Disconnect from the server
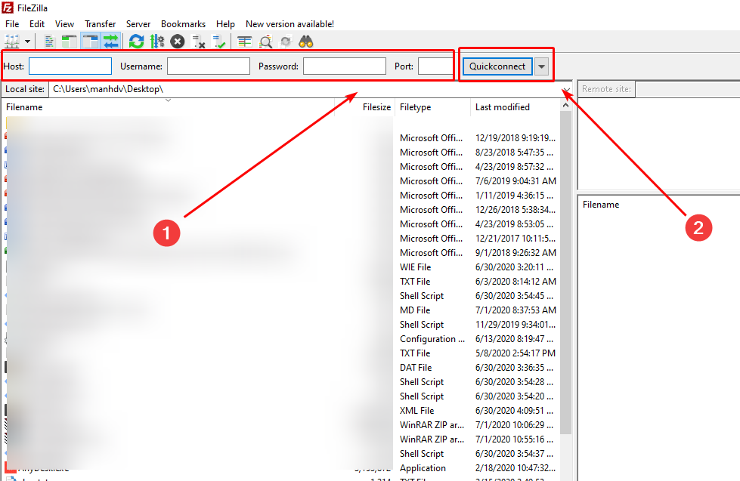The height and width of the screenshot is (481, 740). click(197, 42)
